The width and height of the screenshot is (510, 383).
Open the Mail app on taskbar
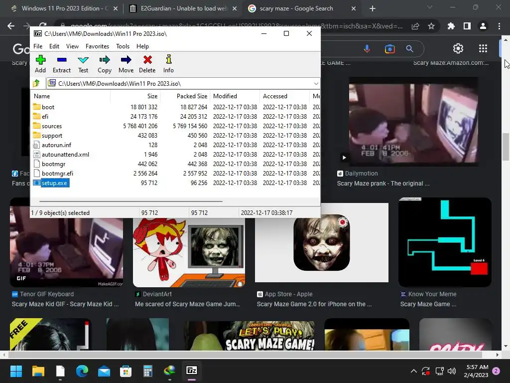[104, 371]
